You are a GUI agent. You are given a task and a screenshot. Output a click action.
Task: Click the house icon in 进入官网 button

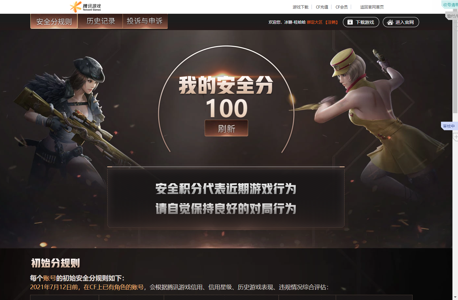tap(390, 22)
